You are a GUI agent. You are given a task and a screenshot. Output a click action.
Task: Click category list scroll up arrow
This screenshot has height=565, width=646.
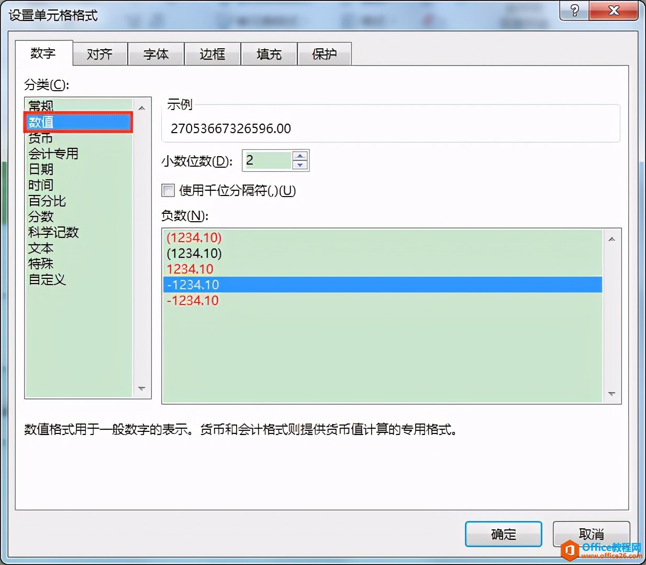tap(141, 107)
